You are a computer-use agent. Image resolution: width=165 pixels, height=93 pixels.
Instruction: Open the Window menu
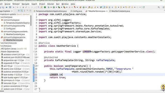[65, 4]
